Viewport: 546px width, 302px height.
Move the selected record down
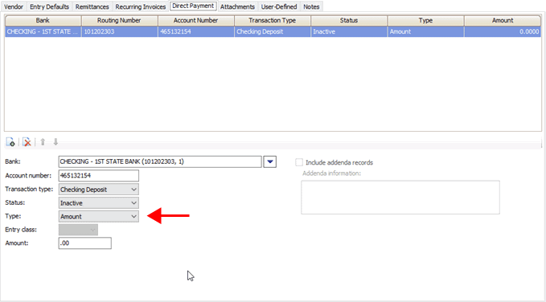(55, 142)
